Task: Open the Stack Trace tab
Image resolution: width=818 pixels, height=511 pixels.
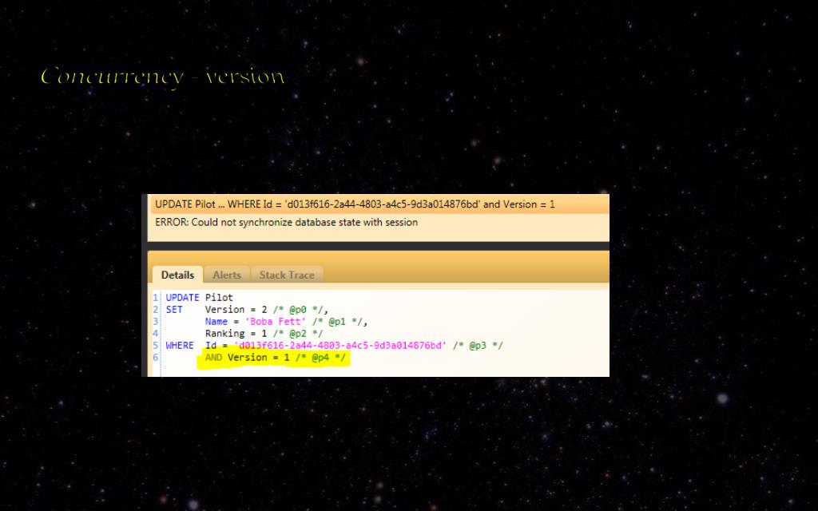Action: click(287, 275)
